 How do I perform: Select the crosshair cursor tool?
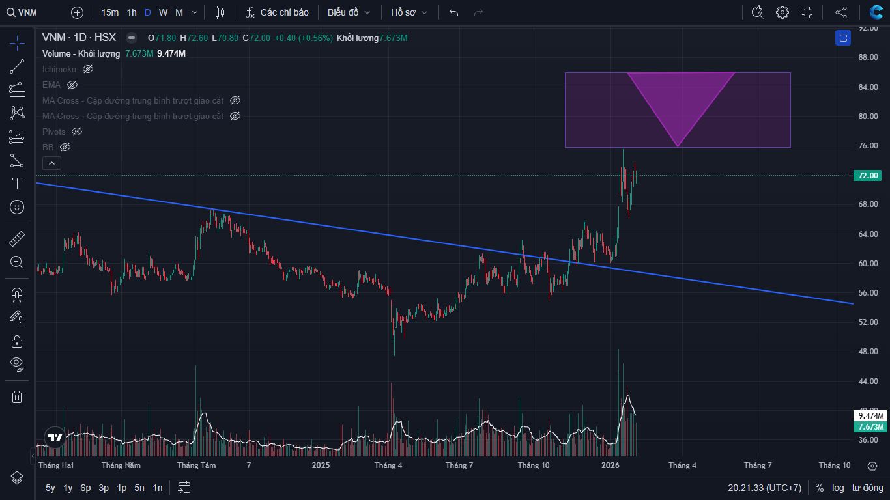[17, 44]
